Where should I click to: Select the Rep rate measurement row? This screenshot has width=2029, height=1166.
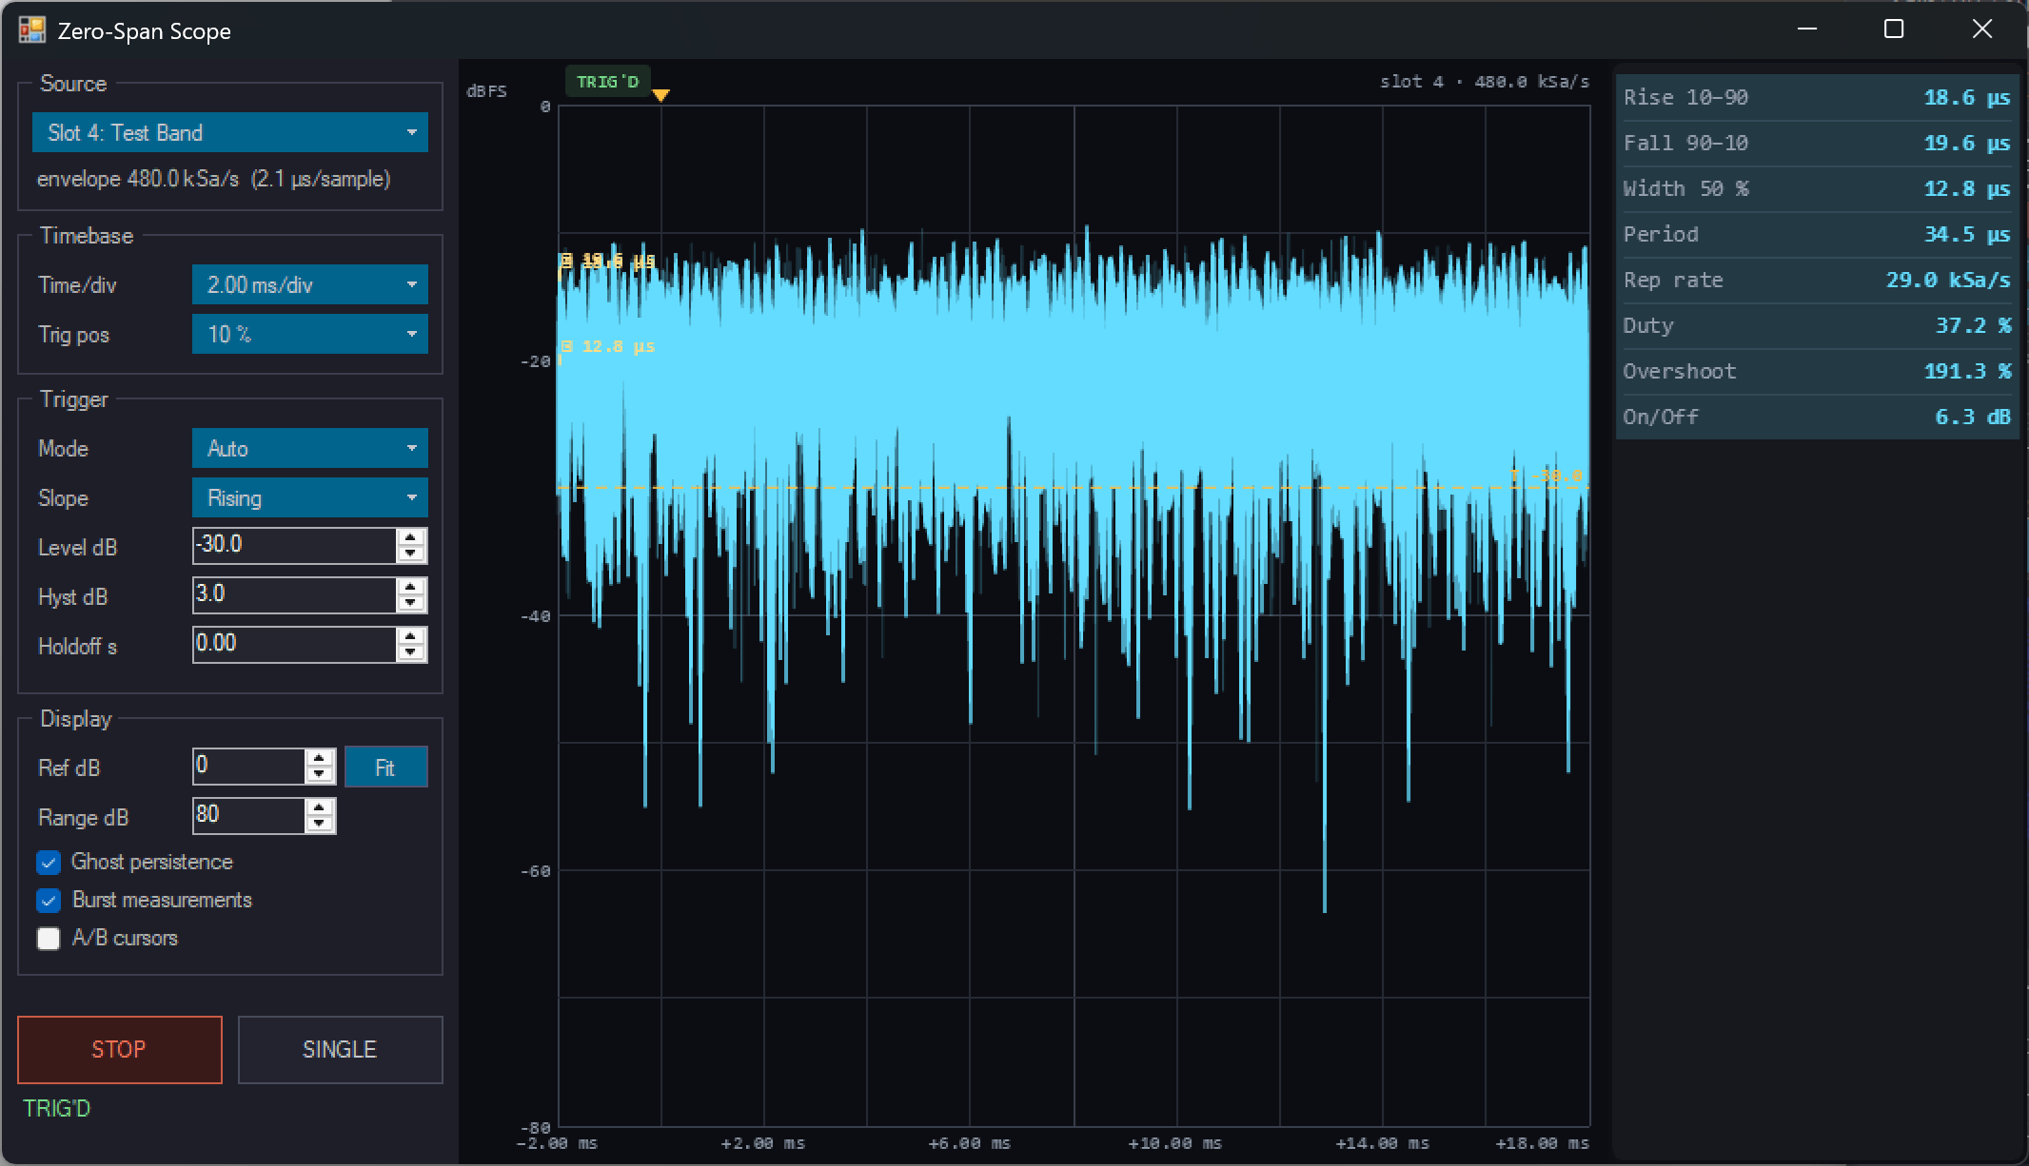pos(1817,280)
